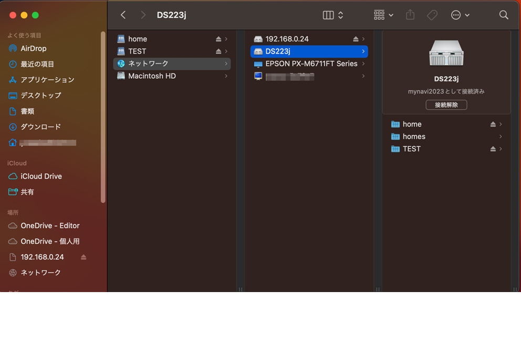Screen dimensions: 521x353
Task: Eject home share in third column
Action: 493,124
